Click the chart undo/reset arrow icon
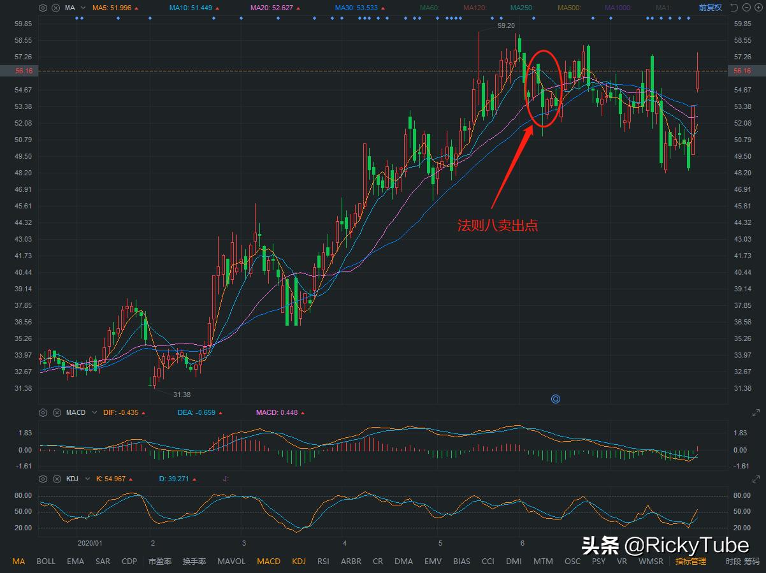766x573 pixels. (733, 8)
